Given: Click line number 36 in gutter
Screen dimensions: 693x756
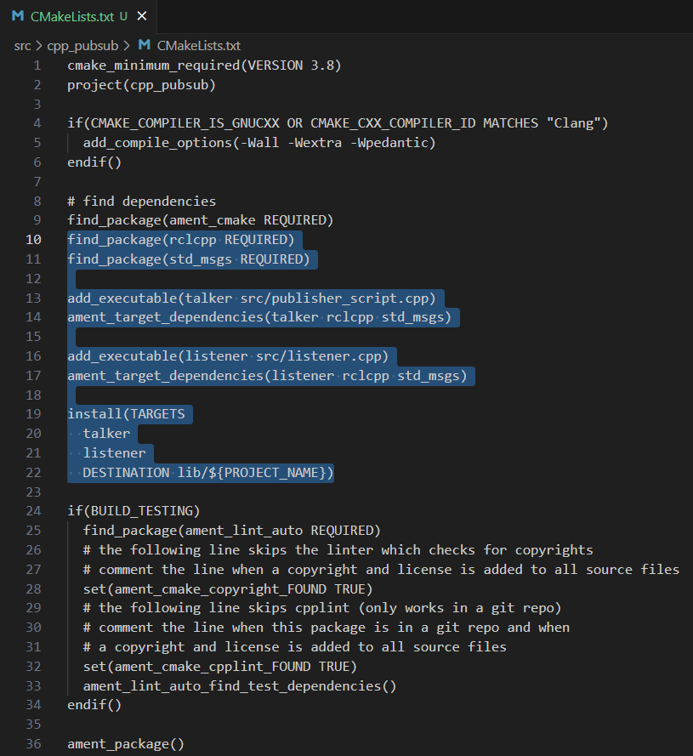Looking at the screenshot, I should [x=33, y=744].
